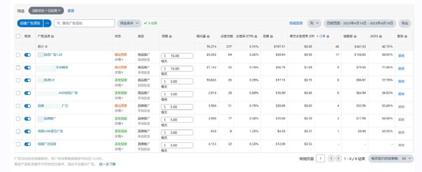Select the checkbox for 自动9.9 row

click(18, 80)
